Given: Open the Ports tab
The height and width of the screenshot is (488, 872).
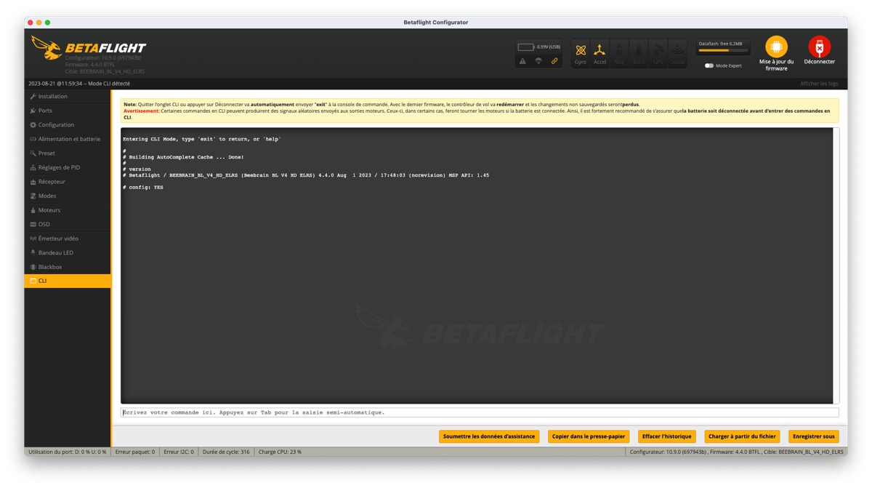Looking at the screenshot, I should [68, 111].
